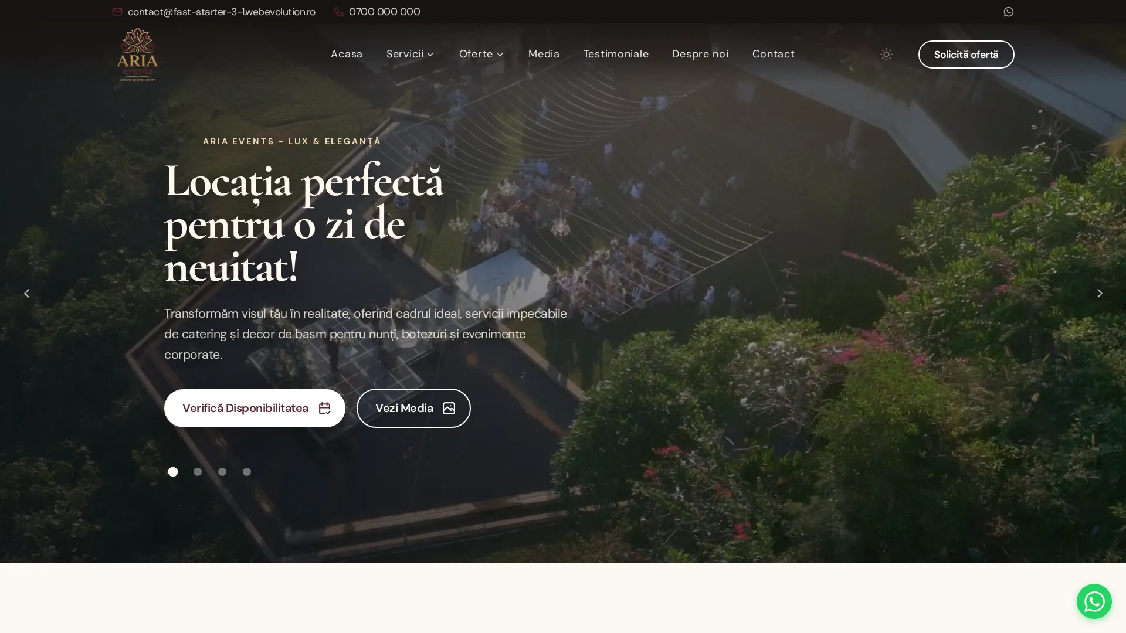Screen dimensions: 1126x633
Task: Select the second slide indicator dot
Action: coord(198,472)
